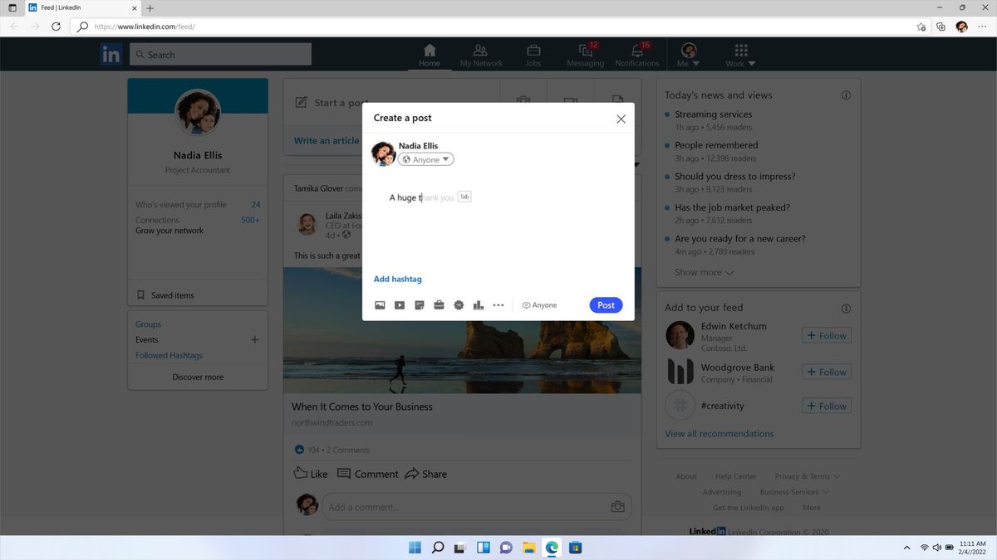Click the comment photo icon
The image size is (997, 560).
(617, 505)
